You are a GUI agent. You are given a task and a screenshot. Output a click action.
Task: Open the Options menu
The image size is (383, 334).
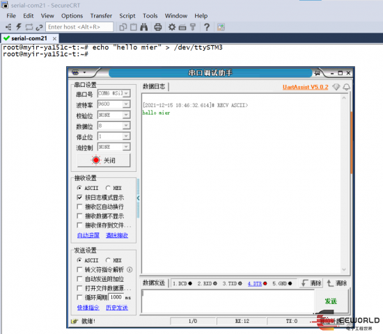pos(72,16)
